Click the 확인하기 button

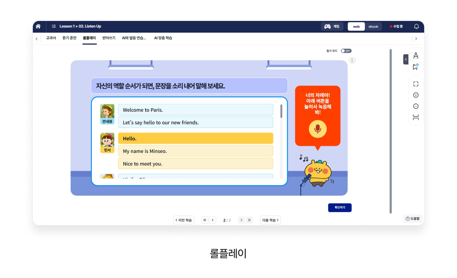[x=340, y=208]
